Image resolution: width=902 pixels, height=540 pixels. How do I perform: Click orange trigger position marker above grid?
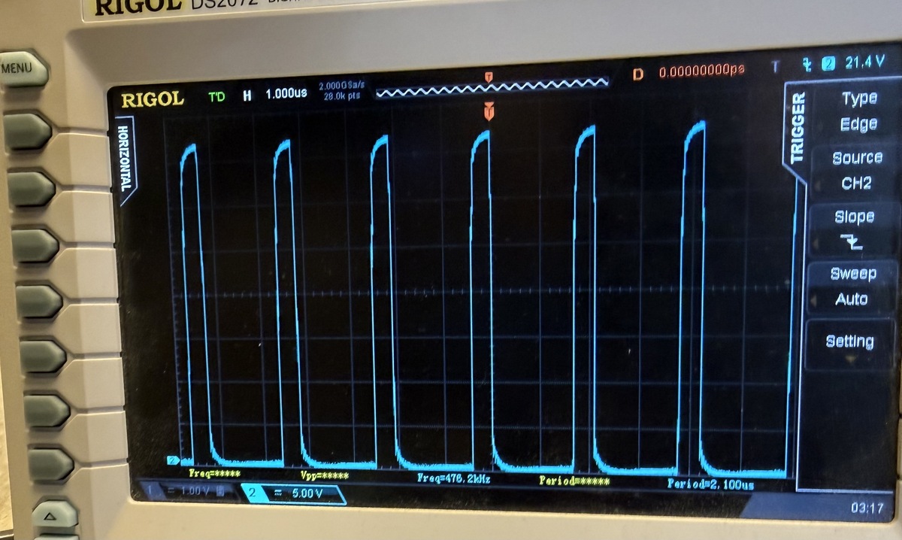click(x=489, y=111)
